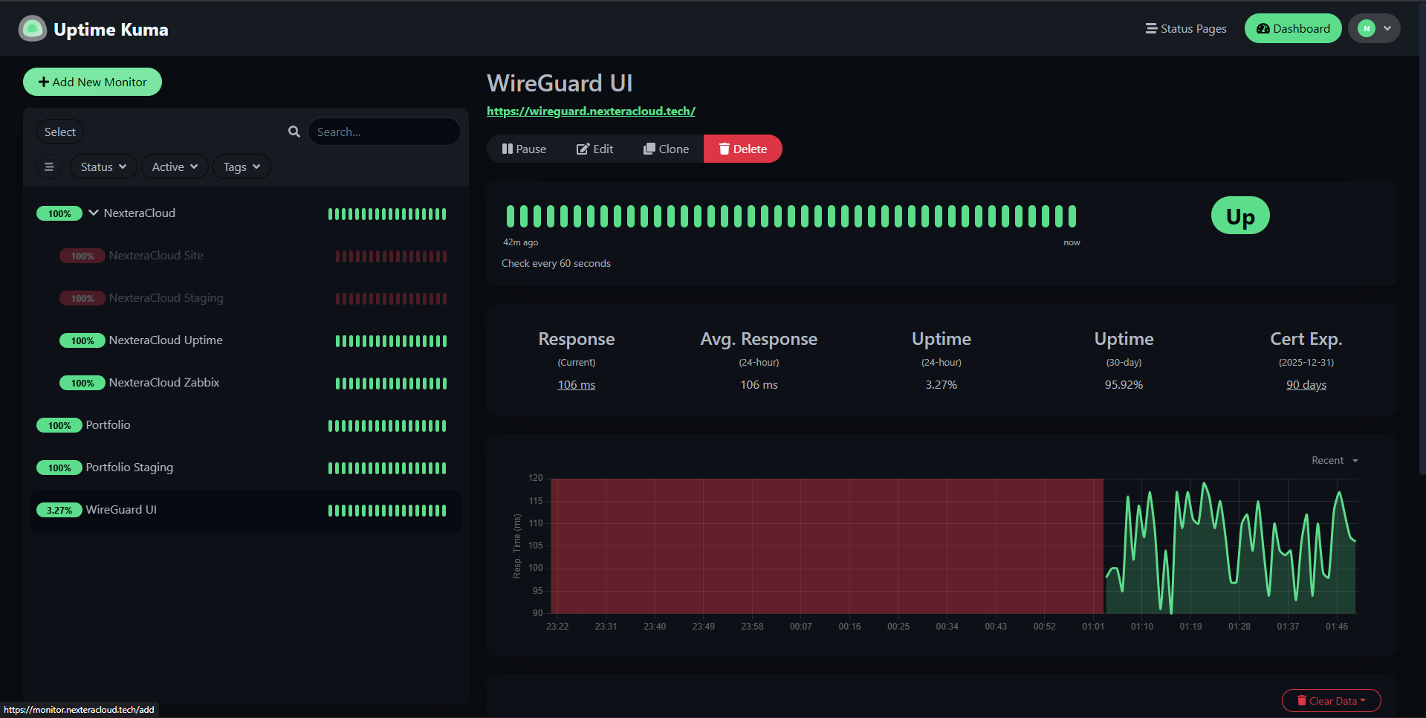Switch to Dashboard
Image resolution: width=1426 pixels, height=718 pixels.
click(1292, 28)
